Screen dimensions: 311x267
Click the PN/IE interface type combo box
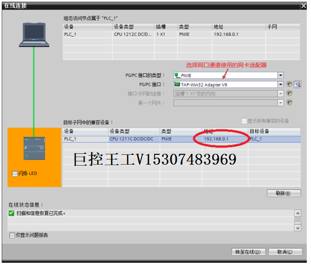coord(229,75)
